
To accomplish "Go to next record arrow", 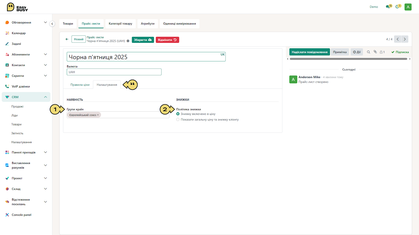I will (405, 39).
